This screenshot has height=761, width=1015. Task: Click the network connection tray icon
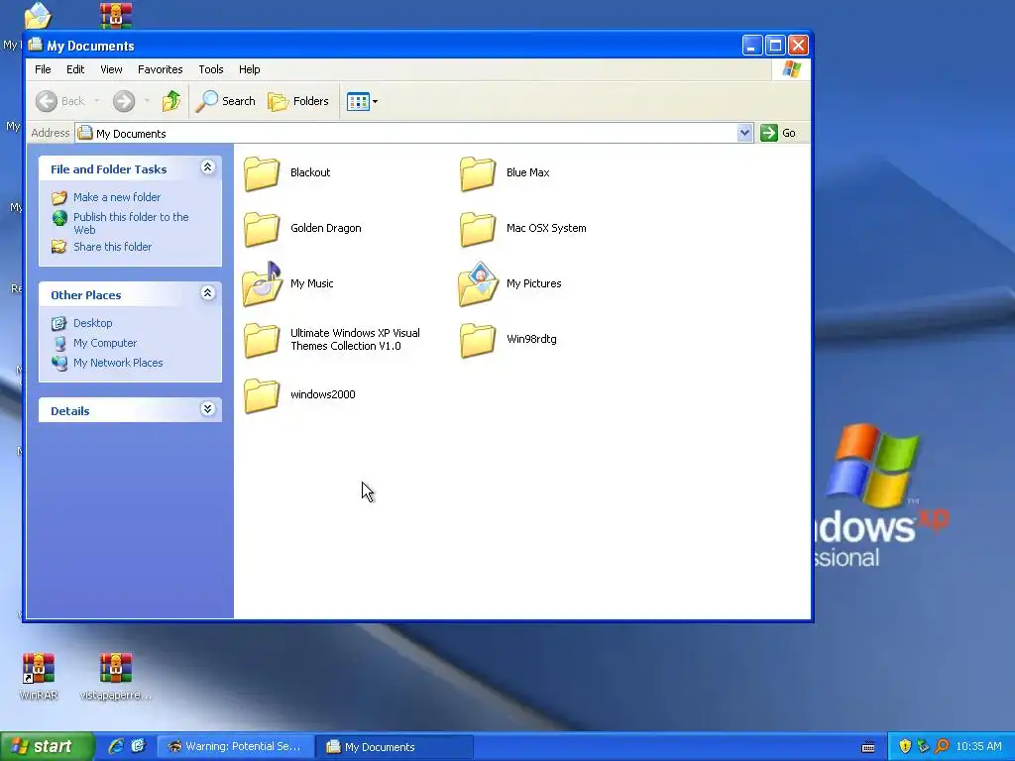point(923,747)
